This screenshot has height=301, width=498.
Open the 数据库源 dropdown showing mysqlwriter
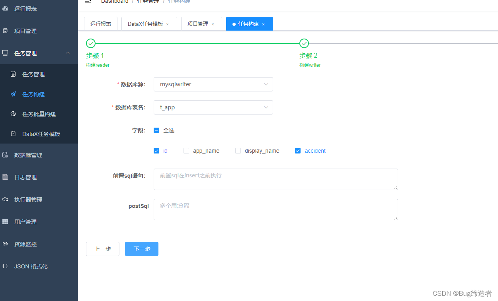213,84
